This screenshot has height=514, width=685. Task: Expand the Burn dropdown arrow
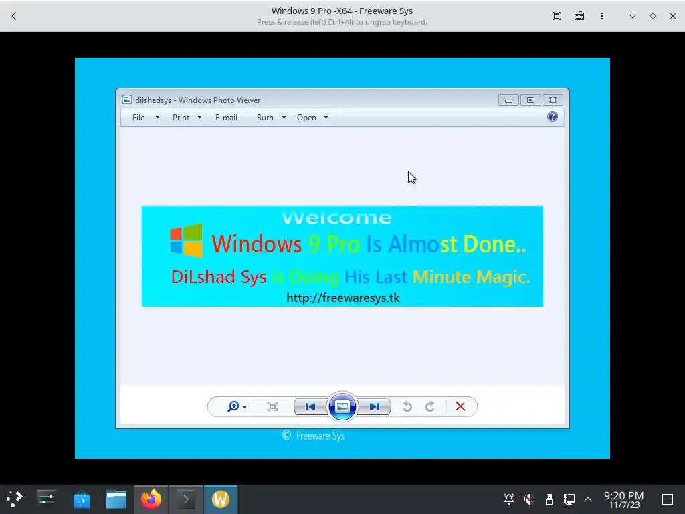point(284,118)
